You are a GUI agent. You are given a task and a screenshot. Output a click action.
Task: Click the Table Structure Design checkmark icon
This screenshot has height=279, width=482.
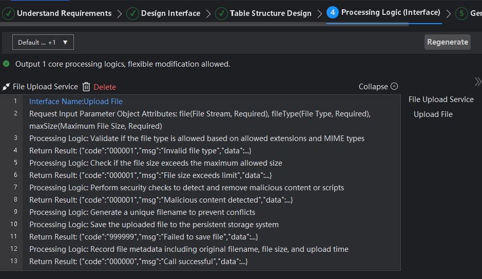221,13
